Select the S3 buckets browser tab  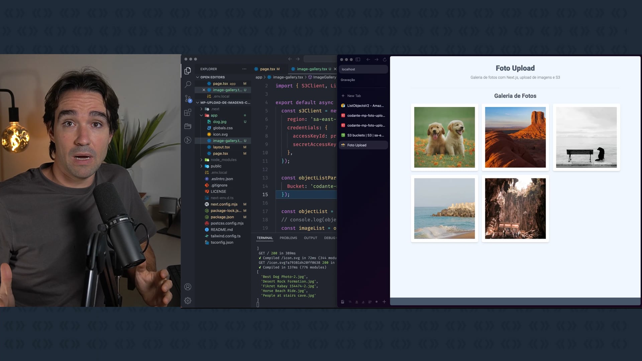click(365, 135)
